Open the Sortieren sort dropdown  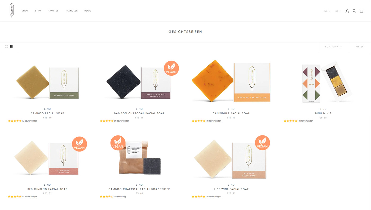click(333, 47)
